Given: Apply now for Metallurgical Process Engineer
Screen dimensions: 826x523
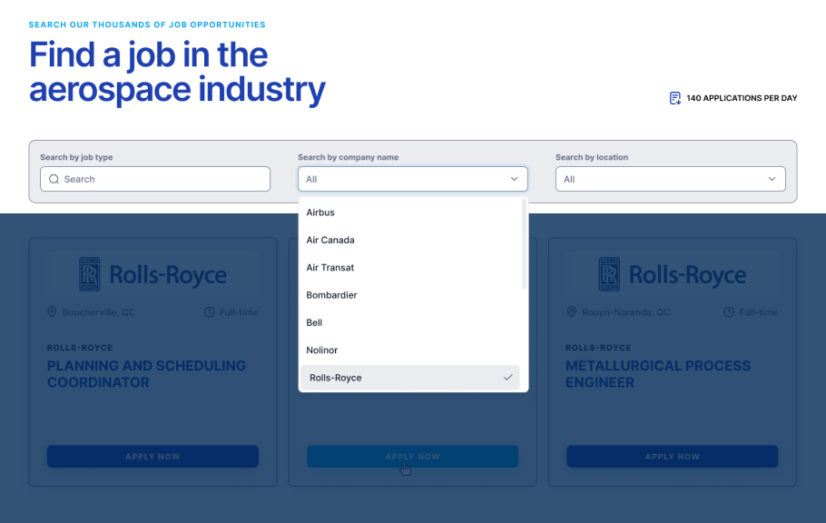Looking at the screenshot, I should tap(672, 457).
